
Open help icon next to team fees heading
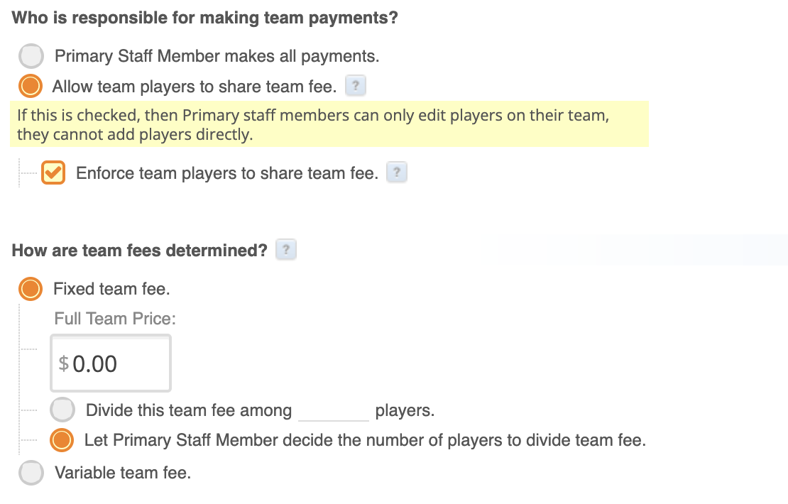tap(286, 249)
